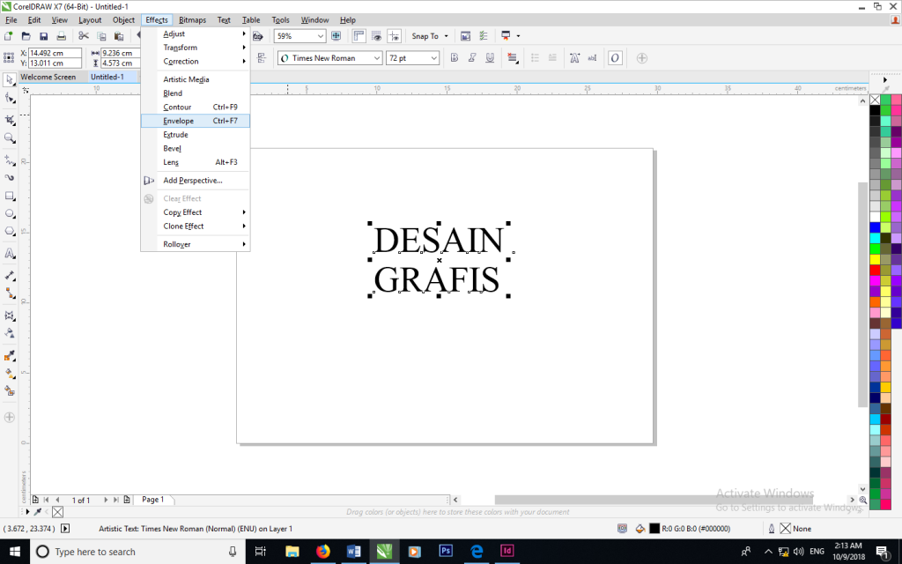Screen dimensions: 902x564
Task: Click the Print icon
Action: pyautogui.click(x=62, y=36)
